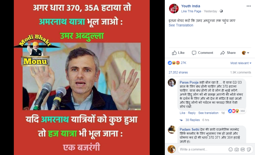
Task: Click the Youth India page avatar
Action: click(x=174, y=9)
